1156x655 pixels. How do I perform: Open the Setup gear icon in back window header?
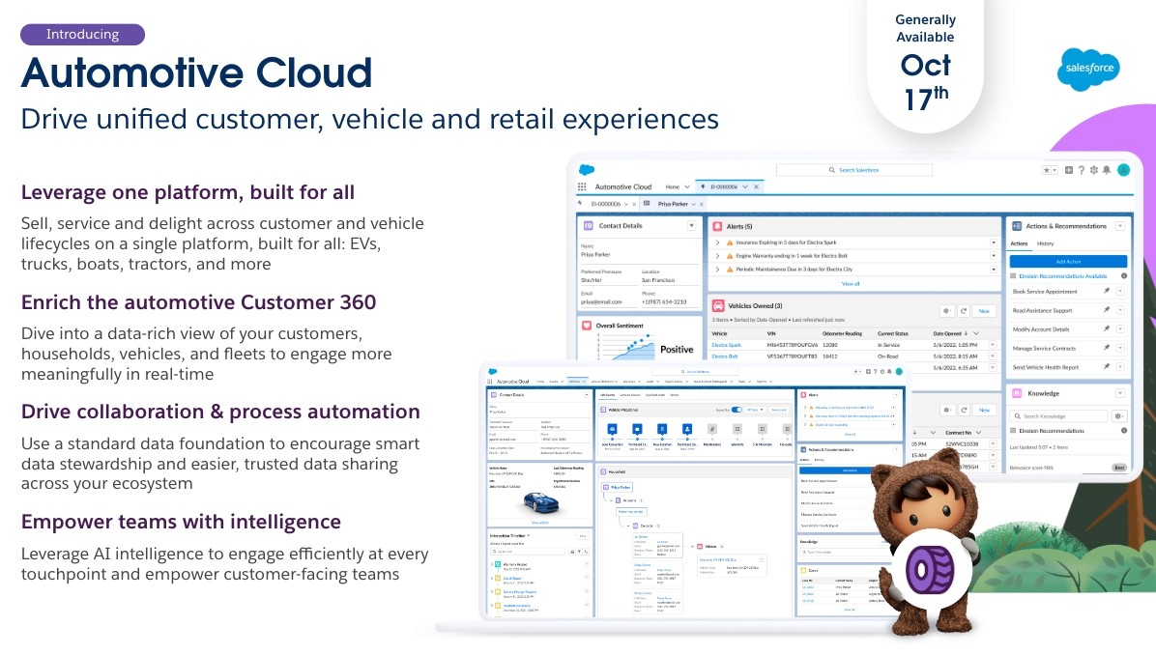tap(1094, 170)
